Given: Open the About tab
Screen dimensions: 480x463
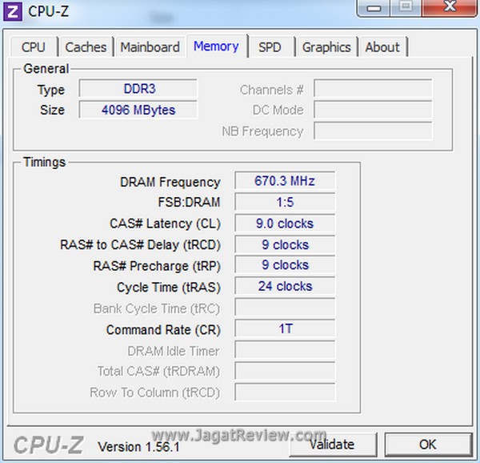Looking at the screenshot, I should click(382, 47).
